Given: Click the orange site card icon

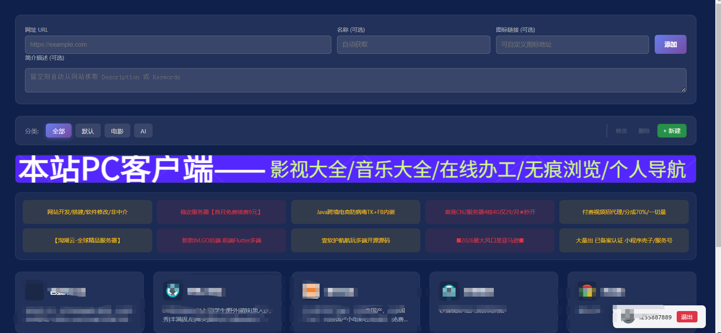Looking at the screenshot, I should [x=311, y=291].
